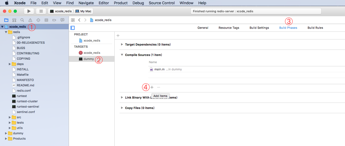Image resolution: width=345 pixels, height=146 pixels.
Task: Open the Build Rules tab
Action: point(315,28)
